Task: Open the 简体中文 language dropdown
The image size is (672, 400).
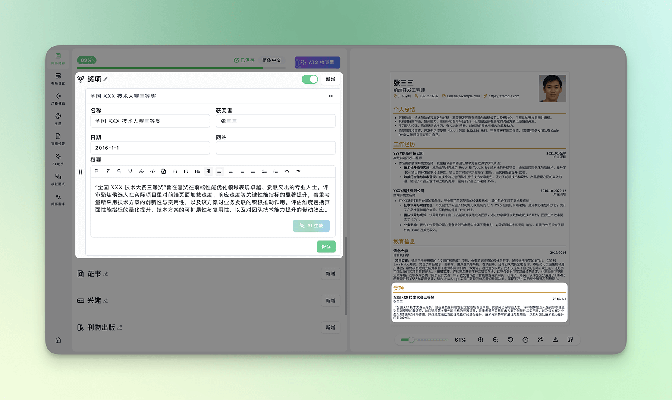Action: 271,60
